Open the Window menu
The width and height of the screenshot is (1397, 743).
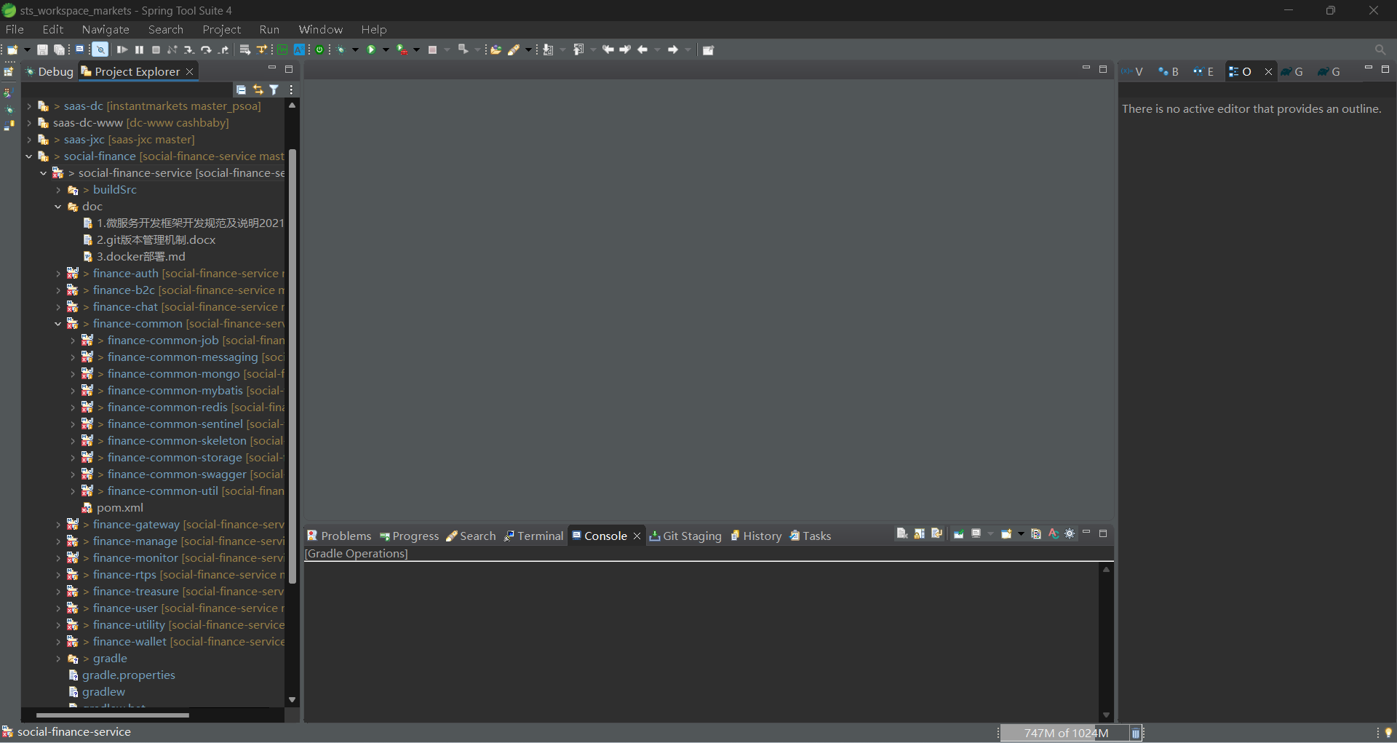[x=321, y=29]
